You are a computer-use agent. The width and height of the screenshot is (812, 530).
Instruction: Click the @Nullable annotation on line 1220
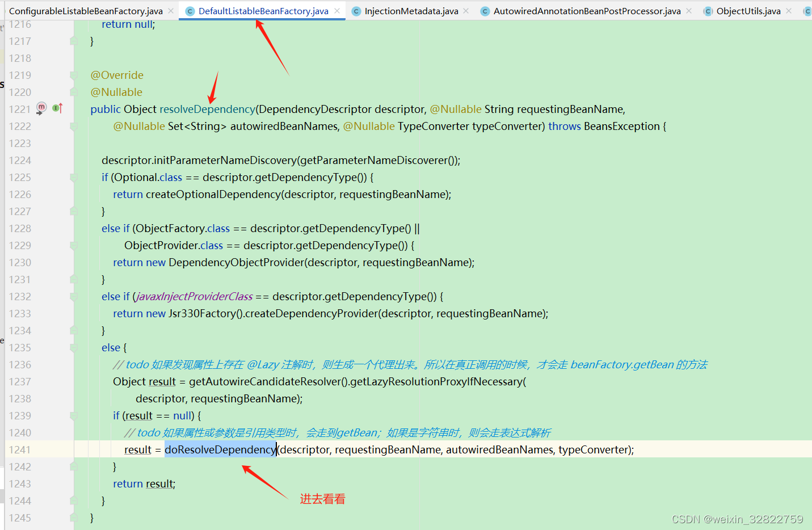(116, 92)
